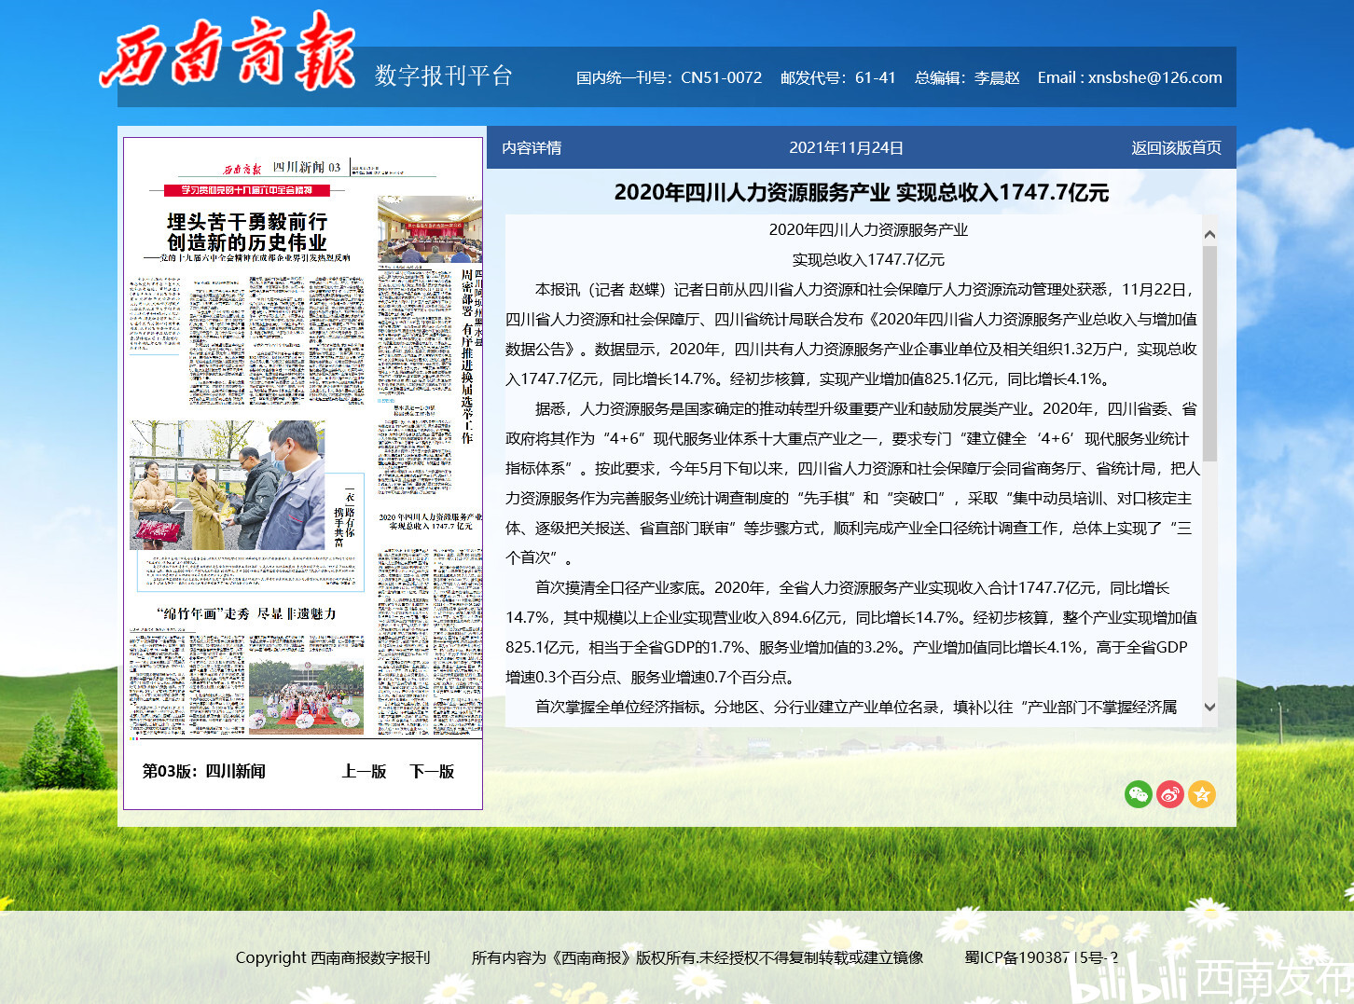Go to 下一版 (next page)
Image resolution: width=1354 pixels, height=1004 pixels.
pos(432,771)
